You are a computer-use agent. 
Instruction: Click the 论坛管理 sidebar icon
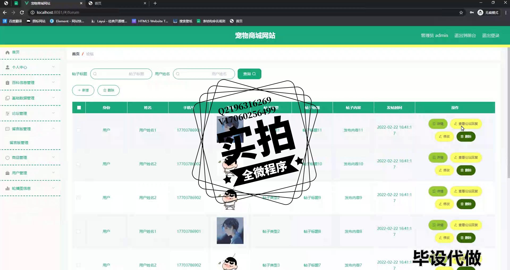(x=7, y=114)
